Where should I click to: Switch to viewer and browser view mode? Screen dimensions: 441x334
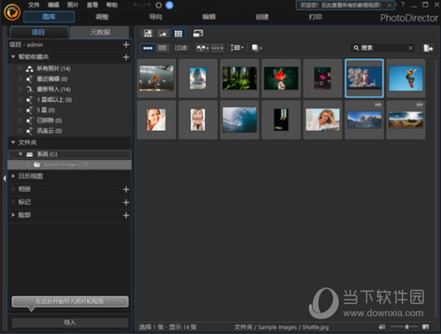148,34
